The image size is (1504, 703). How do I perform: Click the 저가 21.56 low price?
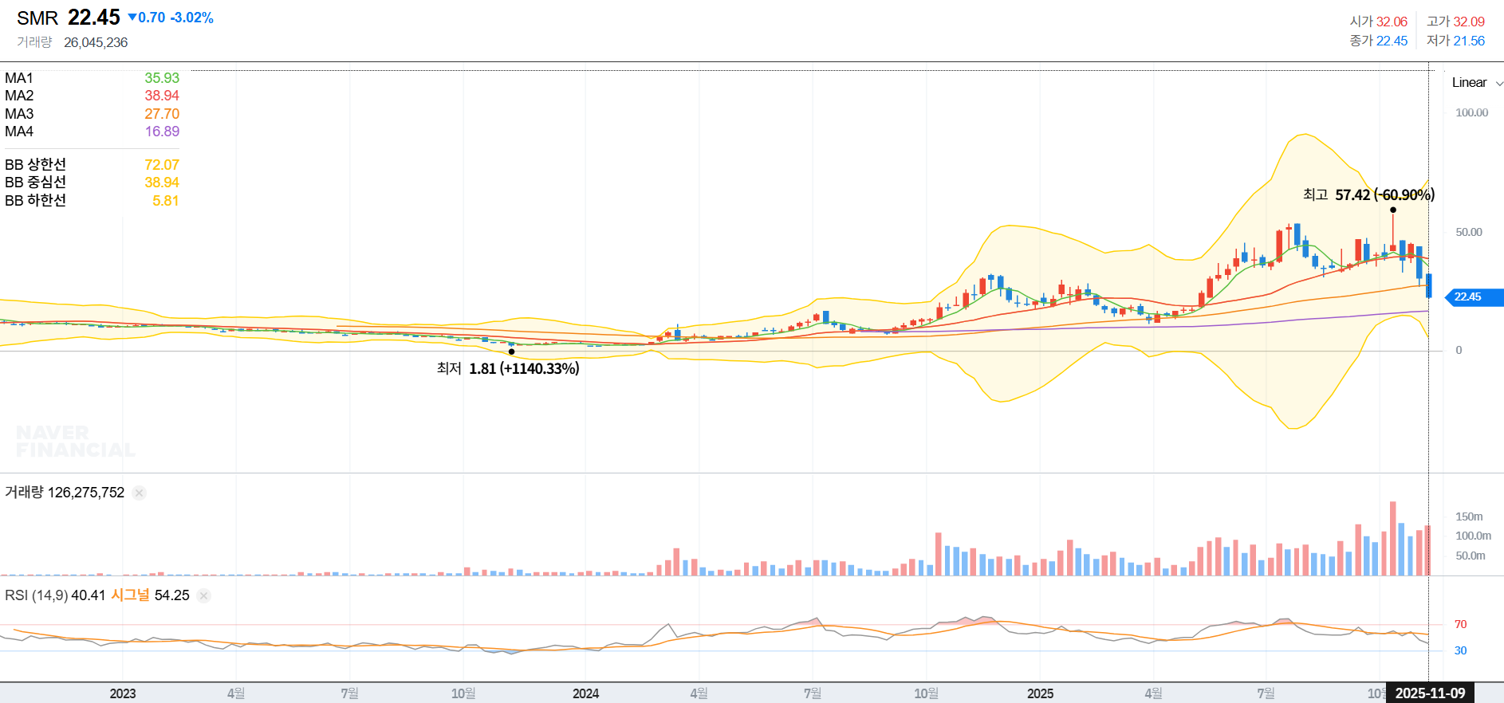coord(1455,41)
